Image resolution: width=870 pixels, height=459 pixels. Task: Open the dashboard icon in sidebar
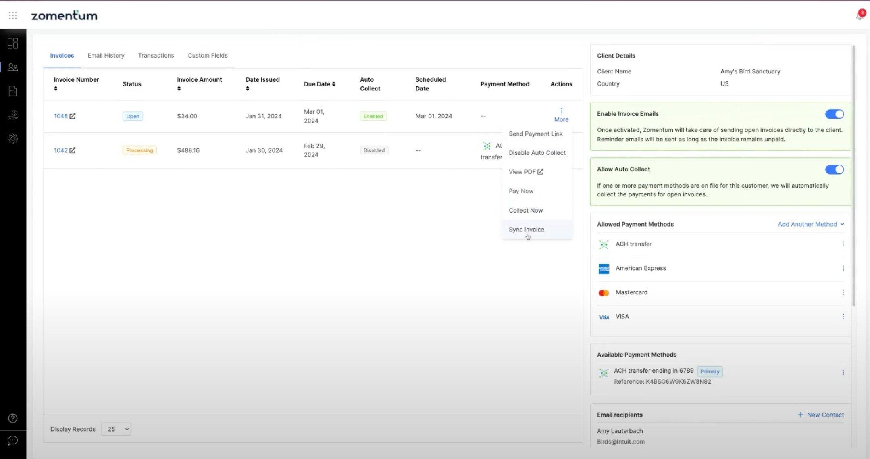click(13, 43)
